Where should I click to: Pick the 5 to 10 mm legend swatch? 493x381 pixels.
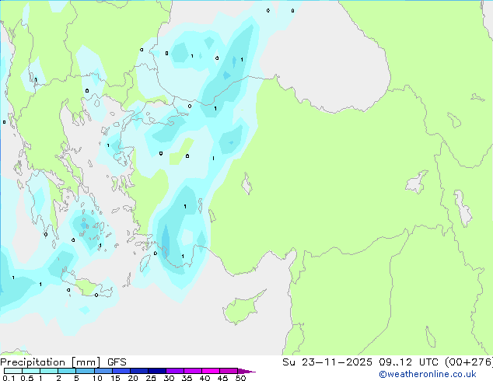pyautogui.click(x=85, y=371)
